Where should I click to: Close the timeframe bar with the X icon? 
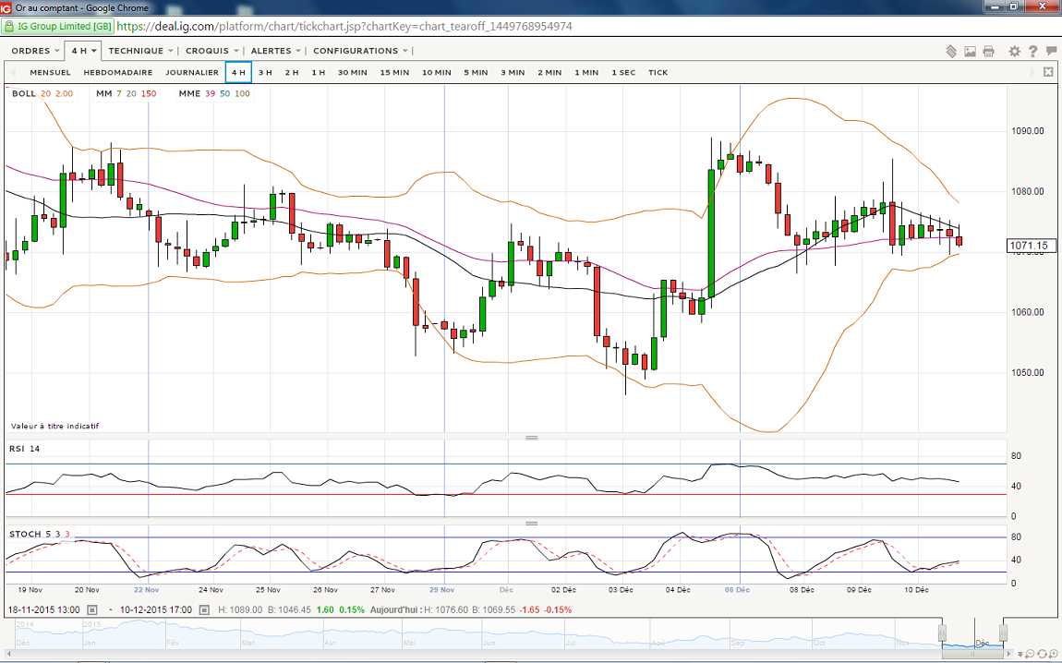[x=1048, y=72]
